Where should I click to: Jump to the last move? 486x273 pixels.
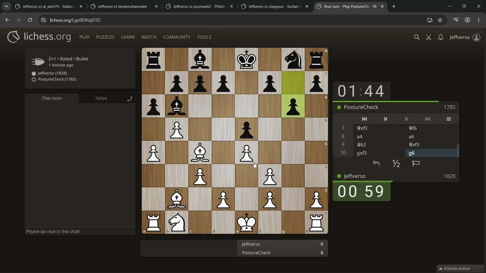[x=428, y=119]
